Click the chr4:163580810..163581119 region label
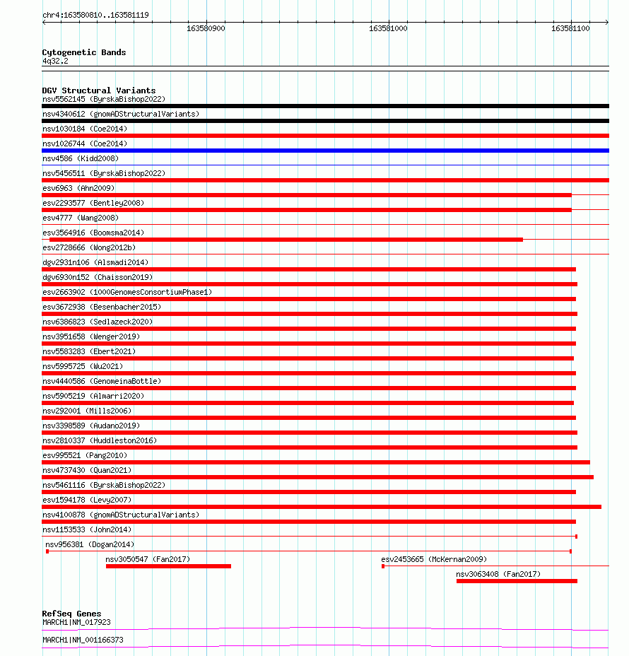629x656 pixels. (95, 15)
